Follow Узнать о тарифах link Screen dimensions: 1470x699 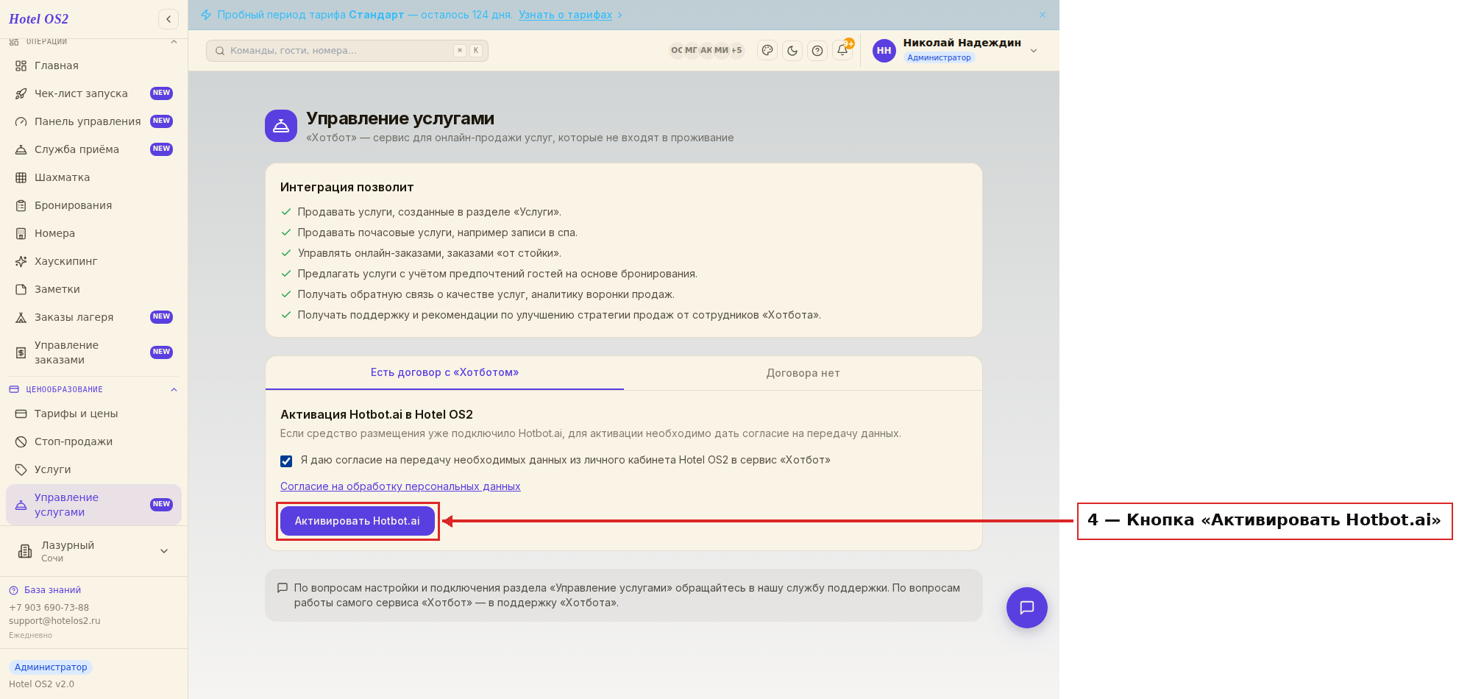[x=565, y=15]
